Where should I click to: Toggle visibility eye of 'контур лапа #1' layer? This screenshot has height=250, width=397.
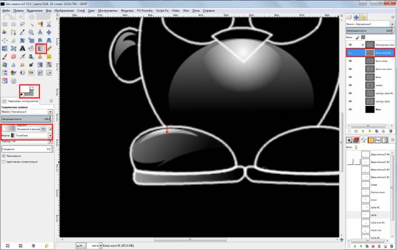pos(350,93)
